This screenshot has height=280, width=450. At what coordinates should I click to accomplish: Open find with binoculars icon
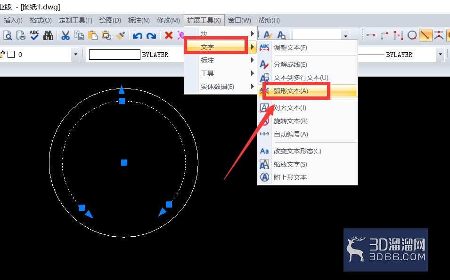(48, 35)
